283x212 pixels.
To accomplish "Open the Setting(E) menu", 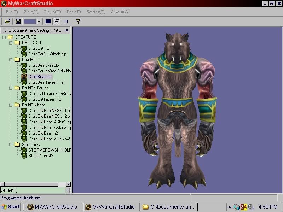I will (96, 12).
